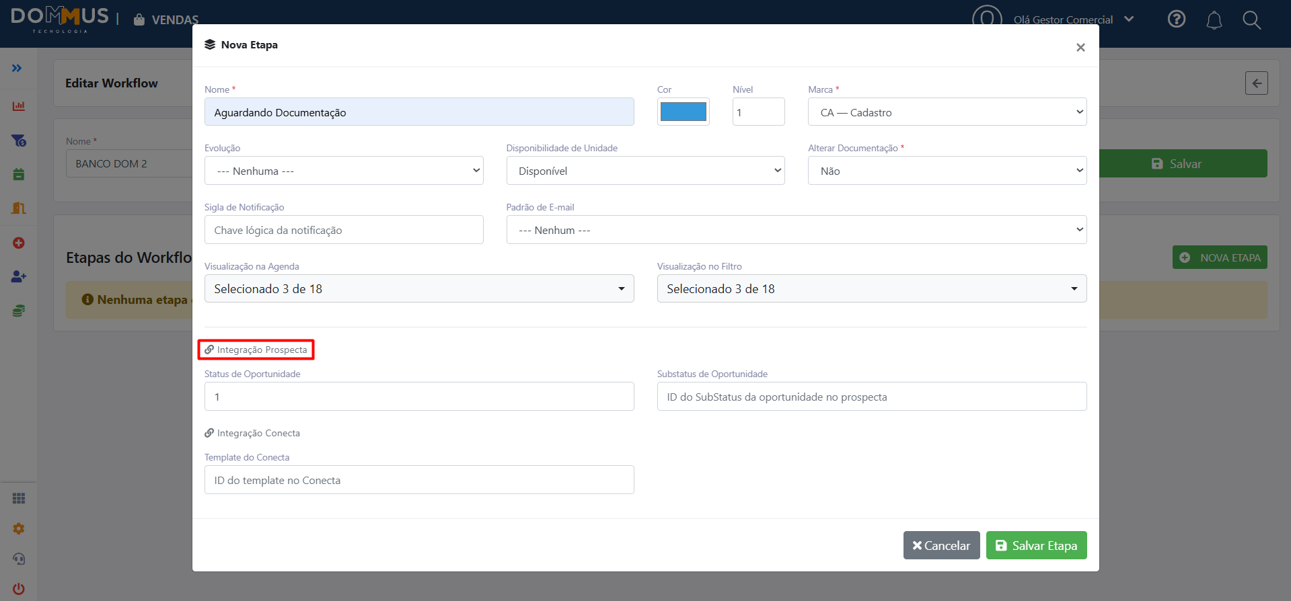Viewport: 1291px width, 601px height.
Task: Click the add-user sidebar icon
Action: click(x=19, y=276)
